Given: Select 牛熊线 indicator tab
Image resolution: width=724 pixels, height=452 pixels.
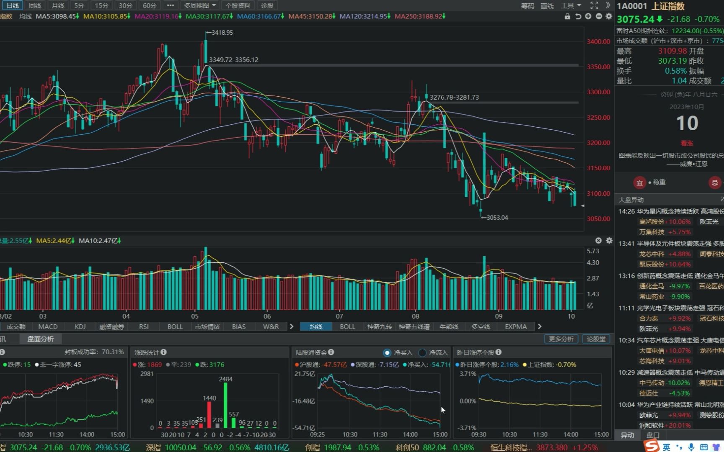Looking at the screenshot, I should pyautogui.click(x=449, y=326).
